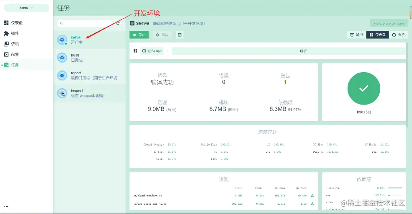
Task: Click the 警告 count 1
Action: pos(285,82)
